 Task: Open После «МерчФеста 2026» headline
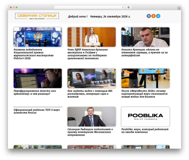pos(144,94)
